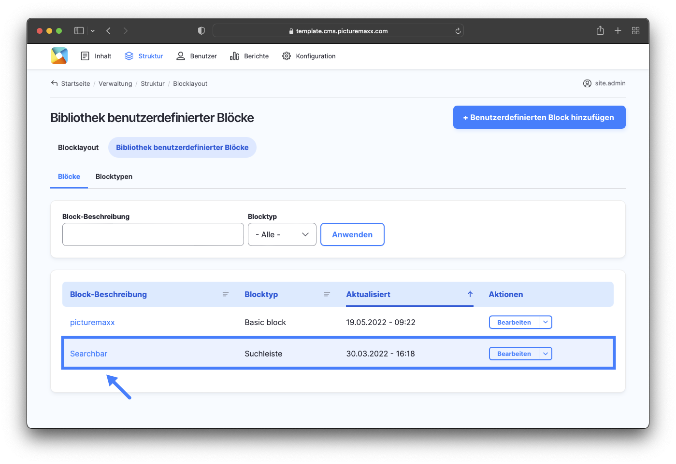676x464 pixels.
Task: Open the Searchbar block link
Action: pyautogui.click(x=88, y=354)
